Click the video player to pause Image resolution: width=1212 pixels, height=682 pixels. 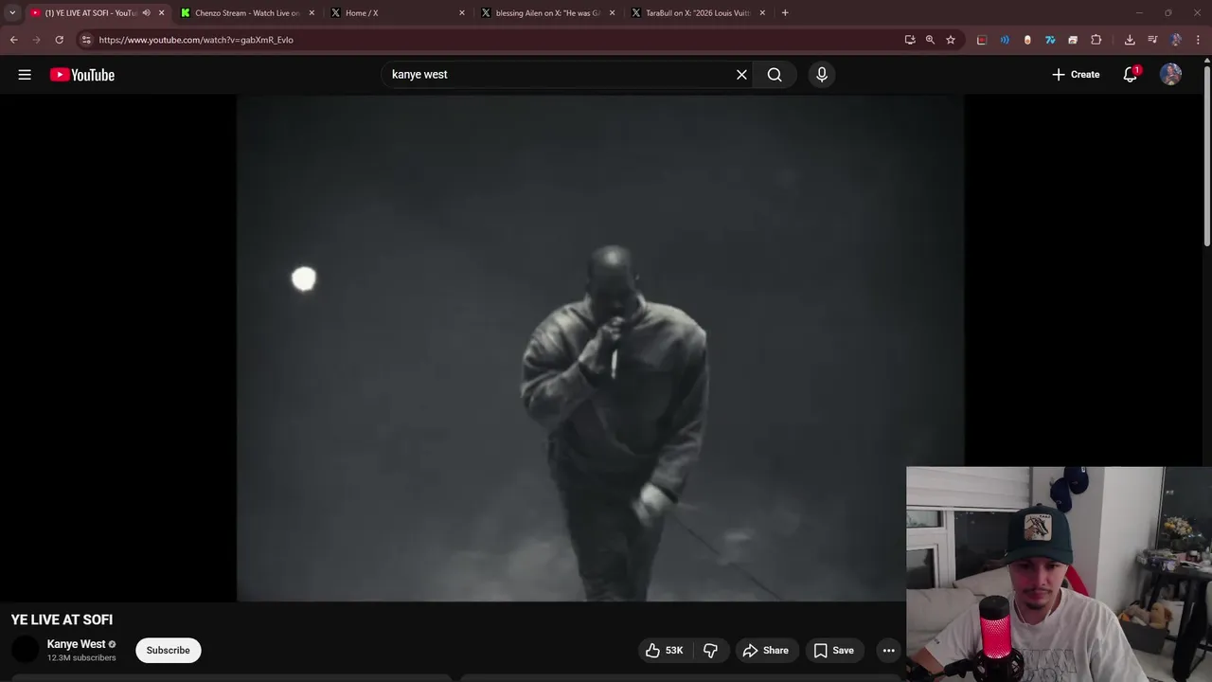(x=600, y=348)
